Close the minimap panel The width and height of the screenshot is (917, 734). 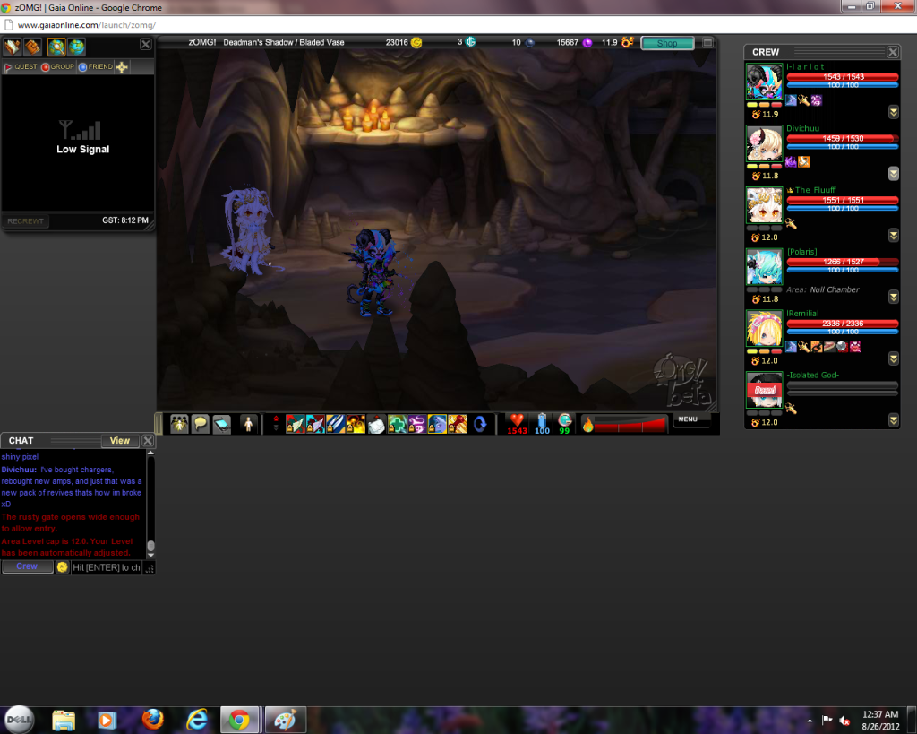click(x=146, y=45)
